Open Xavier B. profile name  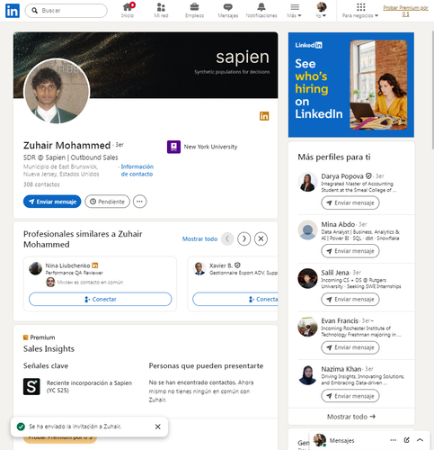221,265
